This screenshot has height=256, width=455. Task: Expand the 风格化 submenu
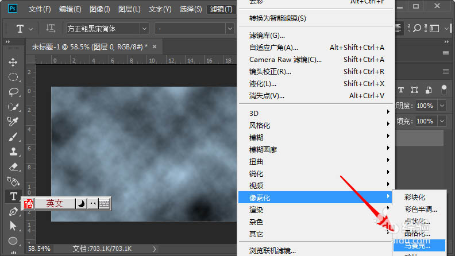(316, 126)
